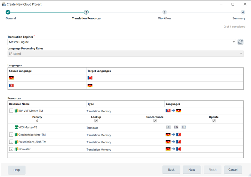Click the IRV-VKF Master-TM resource icon
Viewport: 251px width, 177px height.
tap(16, 111)
